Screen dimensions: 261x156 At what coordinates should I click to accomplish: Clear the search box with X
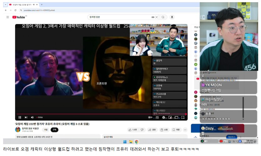tap(157, 17)
